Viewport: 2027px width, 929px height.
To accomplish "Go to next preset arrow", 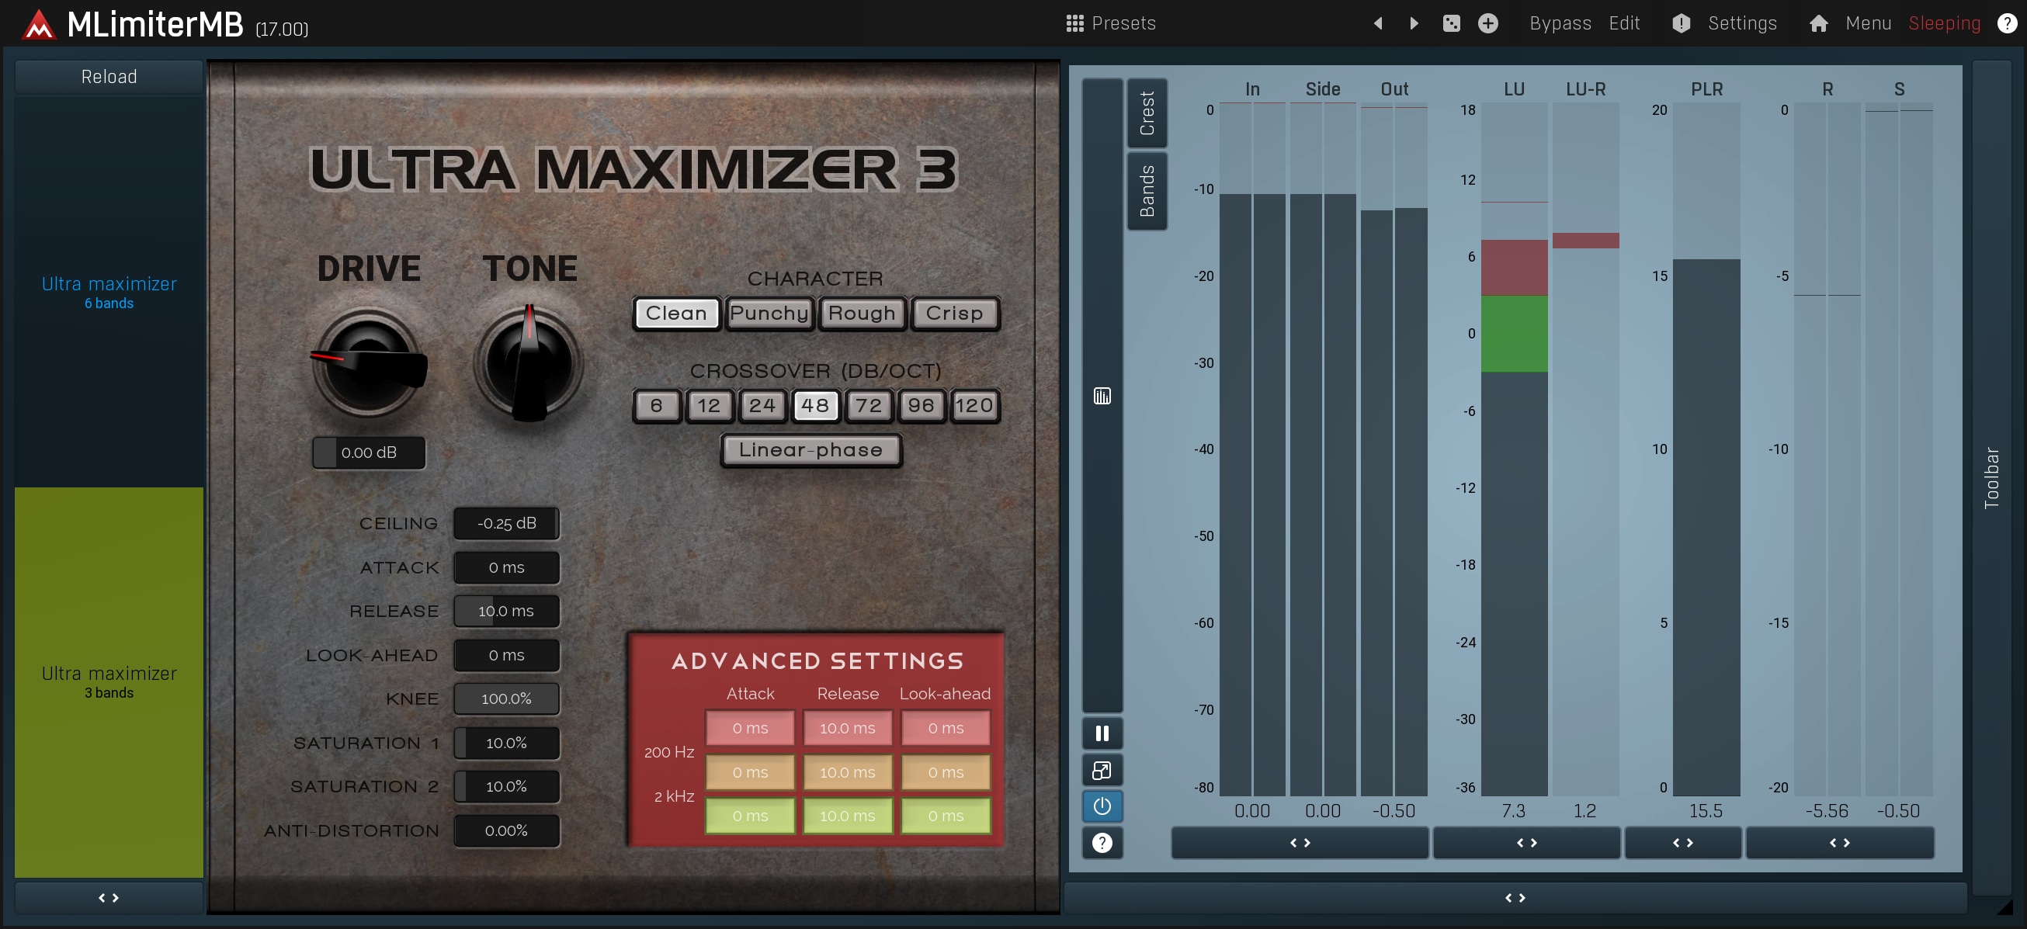I will pos(1414,23).
